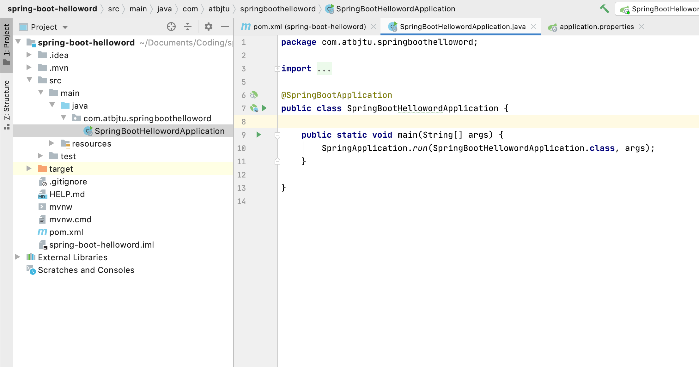This screenshot has height=367, width=699.
Task: Click the Build project hammer icon
Action: pyautogui.click(x=604, y=9)
